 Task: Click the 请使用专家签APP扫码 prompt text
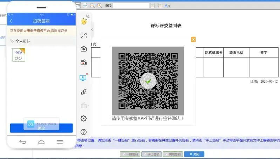pyautogui.click(x=148, y=118)
